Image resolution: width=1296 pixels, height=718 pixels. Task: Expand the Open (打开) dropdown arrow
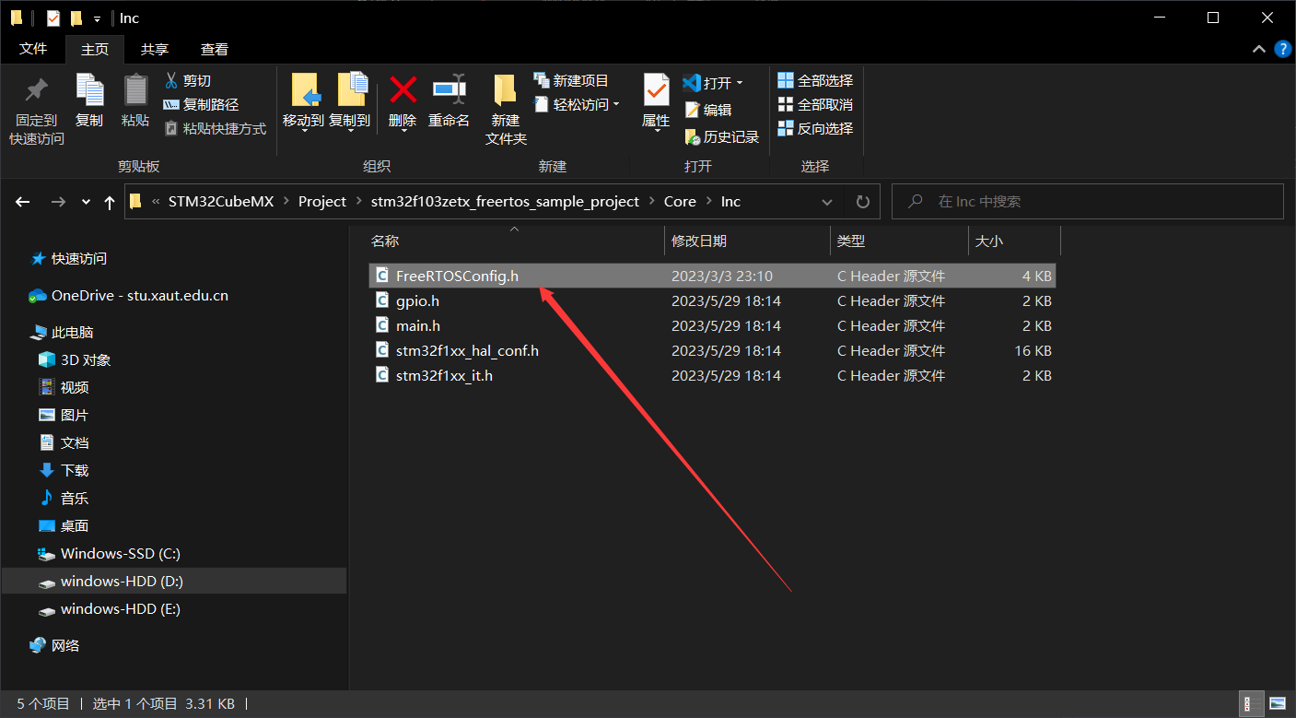pyautogui.click(x=740, y=83)
